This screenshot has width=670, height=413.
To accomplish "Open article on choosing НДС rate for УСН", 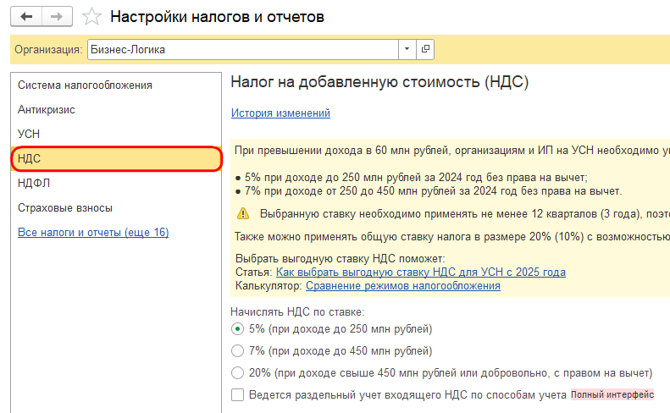I will (x=420, y=272).
